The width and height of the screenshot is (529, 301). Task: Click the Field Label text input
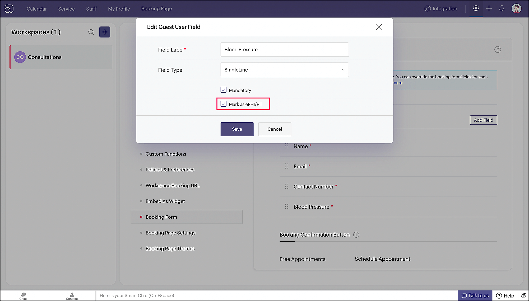tap(285, 50)
